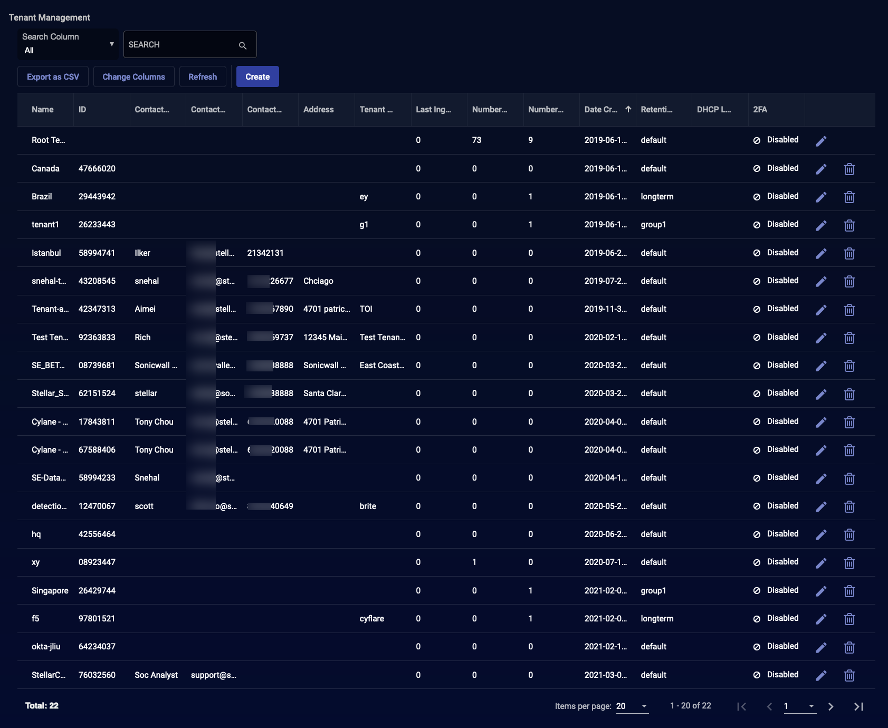888x728 pixels.
Task: Sort by the 2FA column header
Action: [760, 110]
